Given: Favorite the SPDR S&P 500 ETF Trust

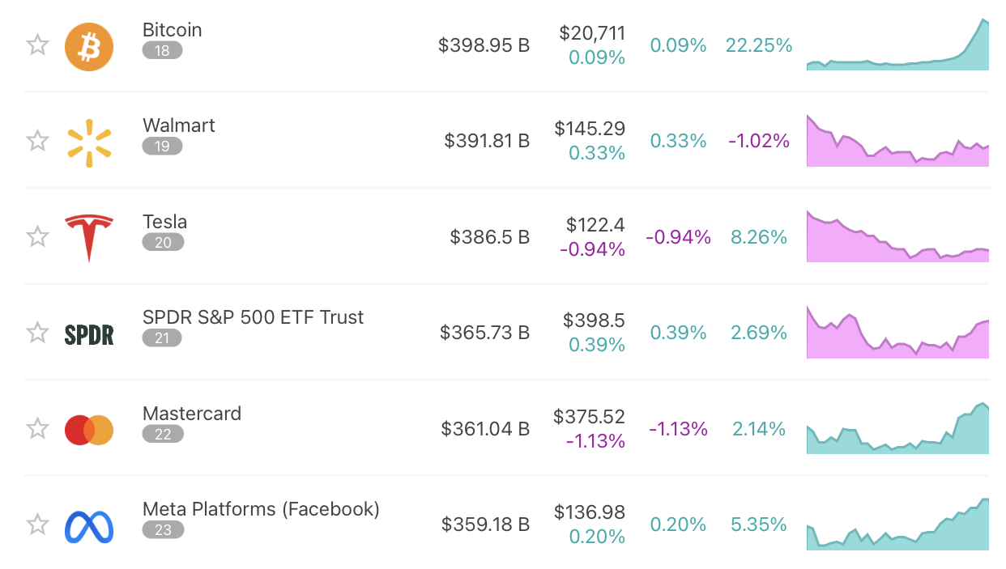Looking at the screenshot, I should [38, 333].
